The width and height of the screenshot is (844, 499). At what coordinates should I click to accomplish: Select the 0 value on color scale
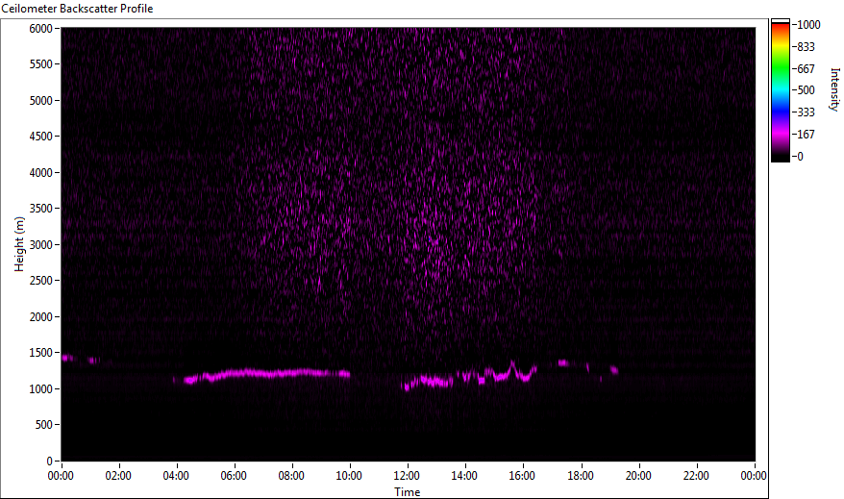(x=801, y=156)
